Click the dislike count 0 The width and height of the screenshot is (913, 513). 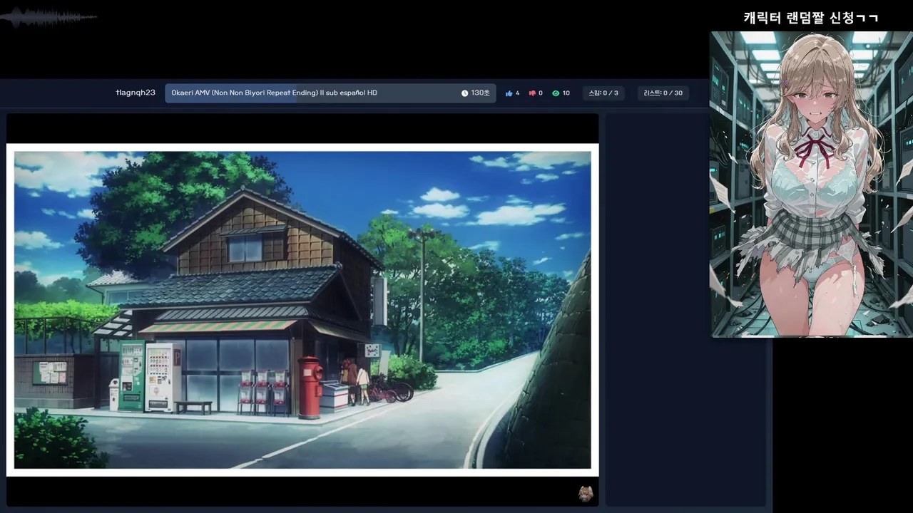(541, 93)
